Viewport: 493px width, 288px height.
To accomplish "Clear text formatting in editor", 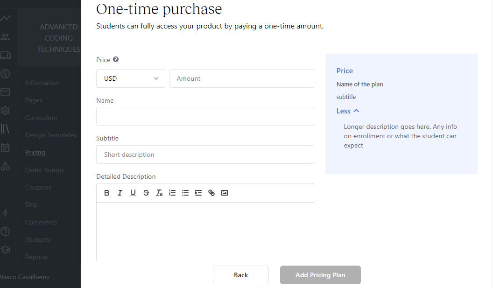I will click(x=159, y=193).
